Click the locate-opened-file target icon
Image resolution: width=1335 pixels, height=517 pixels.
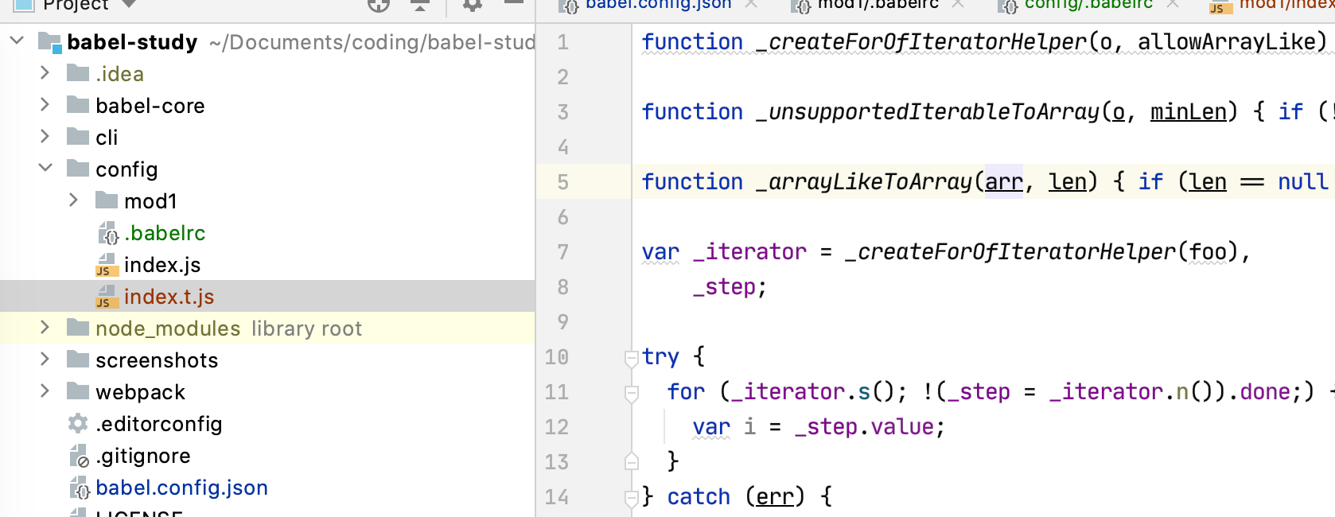point(379,5)
